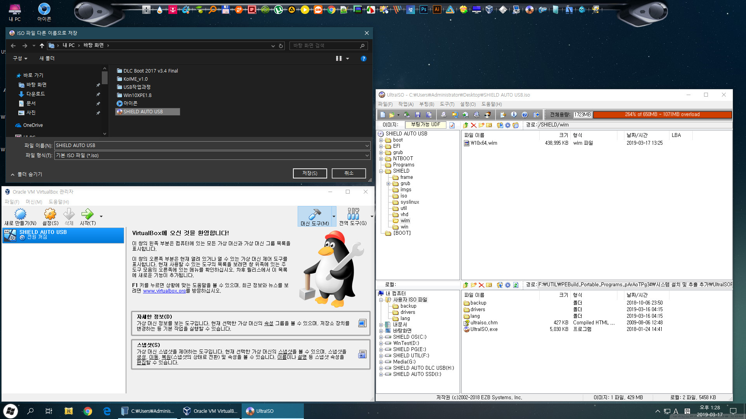Click the 스냅샷 camera icon in VirtualBox

362,354
